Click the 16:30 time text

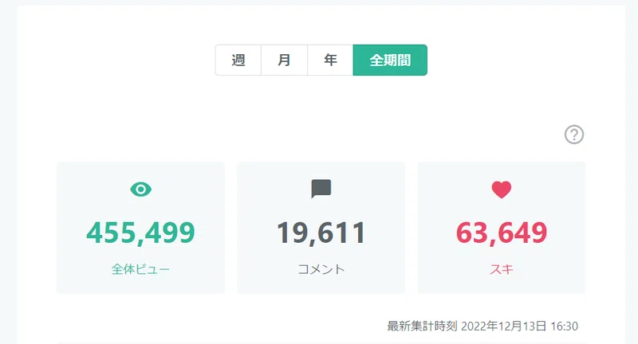(x=564, y=326)
